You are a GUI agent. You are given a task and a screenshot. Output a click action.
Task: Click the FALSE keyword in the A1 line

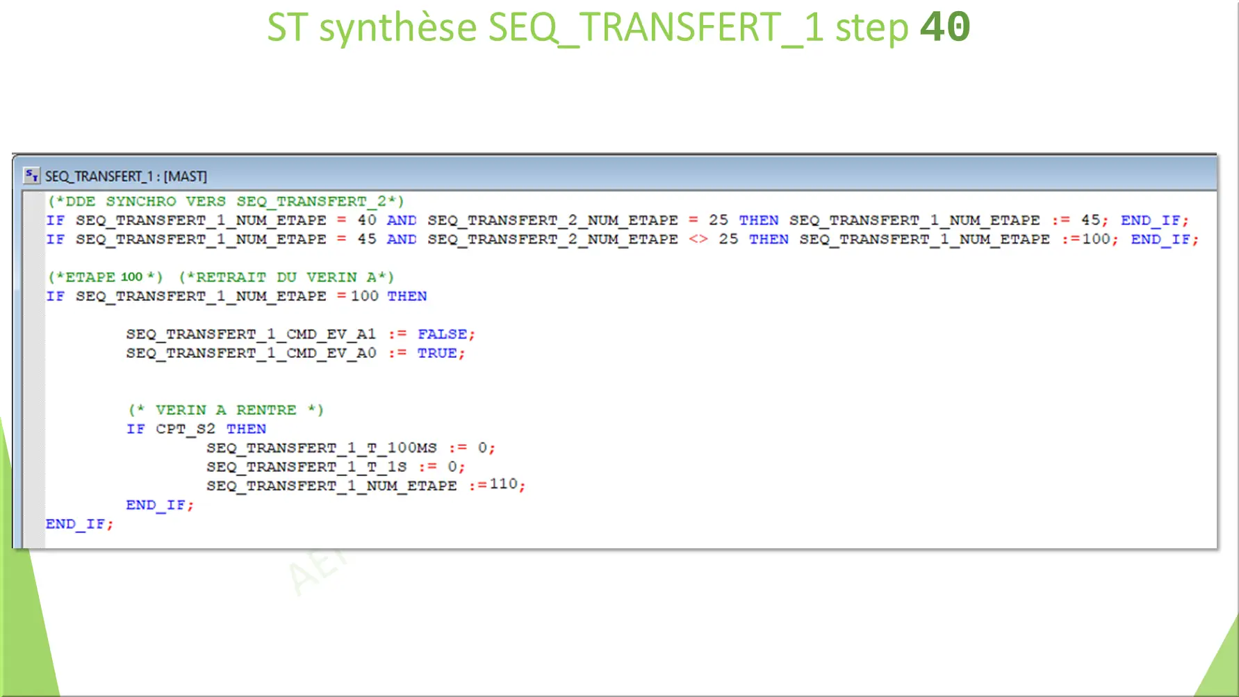tap(441, 334)
